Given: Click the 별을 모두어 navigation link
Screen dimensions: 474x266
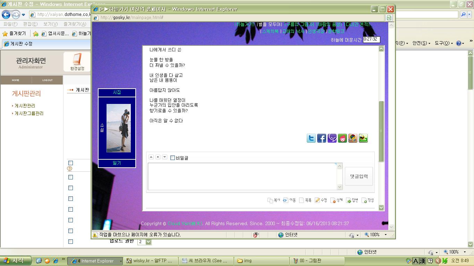Looking at the screenshot, I should (270, 24).
